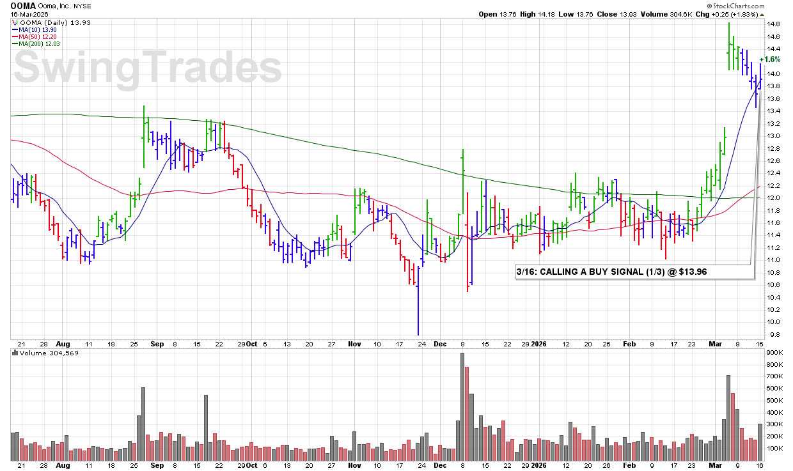Viewport: 793px width, 471px height.
Task: Click the highest green price bar in March
Action: click(729, 46)
